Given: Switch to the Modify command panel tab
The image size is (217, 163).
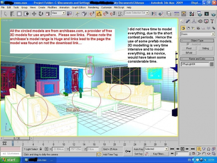Looking at the screenshot, I should [x=188, y=21].
